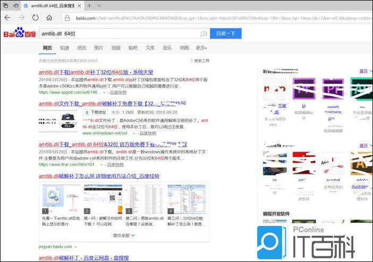This screenshot has width=373, height=262.
Task: Click the tabs-set-aside icon in title bar
Action: pyautogui.click(x=5, y=5)
